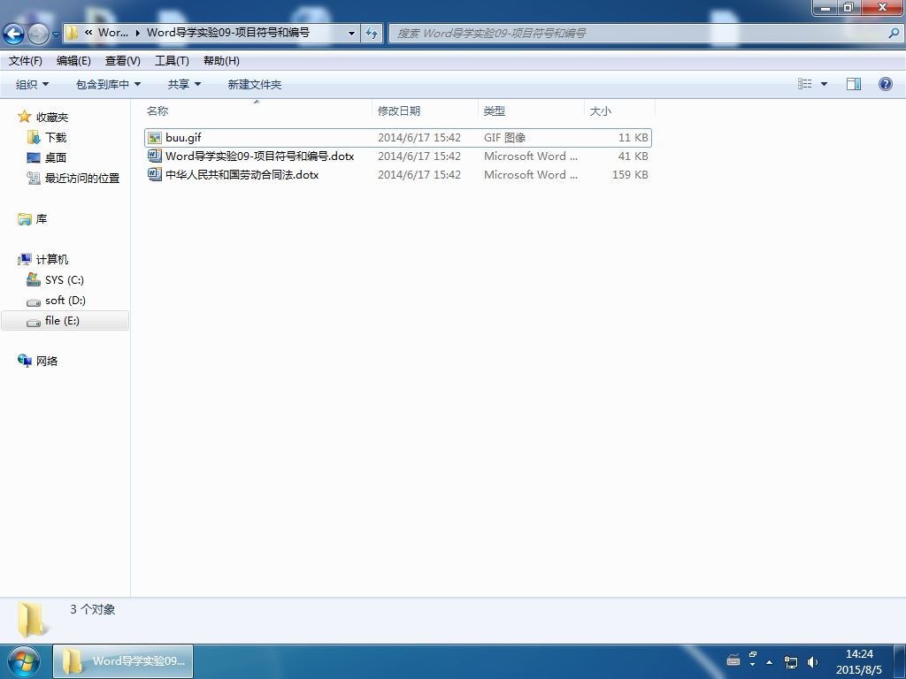Image resolution: width=906 pixels, height=679 pixels.
Task: Click the 41 KB size cell
Action: coord(633,156)
